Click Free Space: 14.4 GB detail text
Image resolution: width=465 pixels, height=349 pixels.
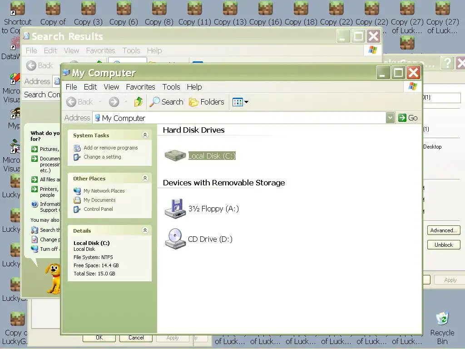96,265
